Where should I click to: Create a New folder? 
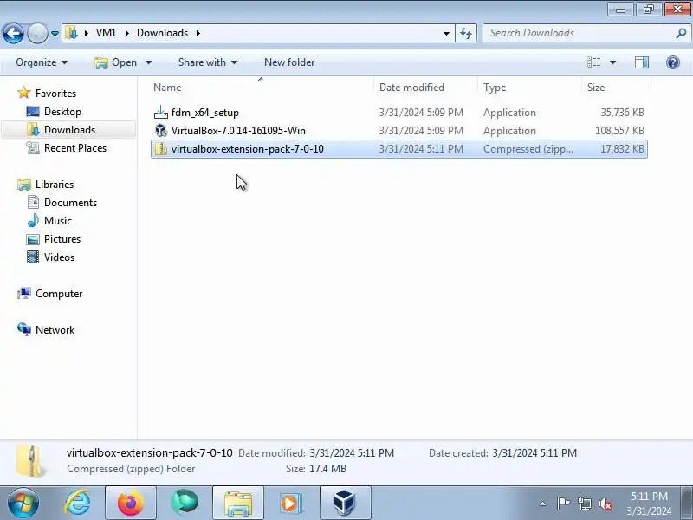tap(289, 62)
